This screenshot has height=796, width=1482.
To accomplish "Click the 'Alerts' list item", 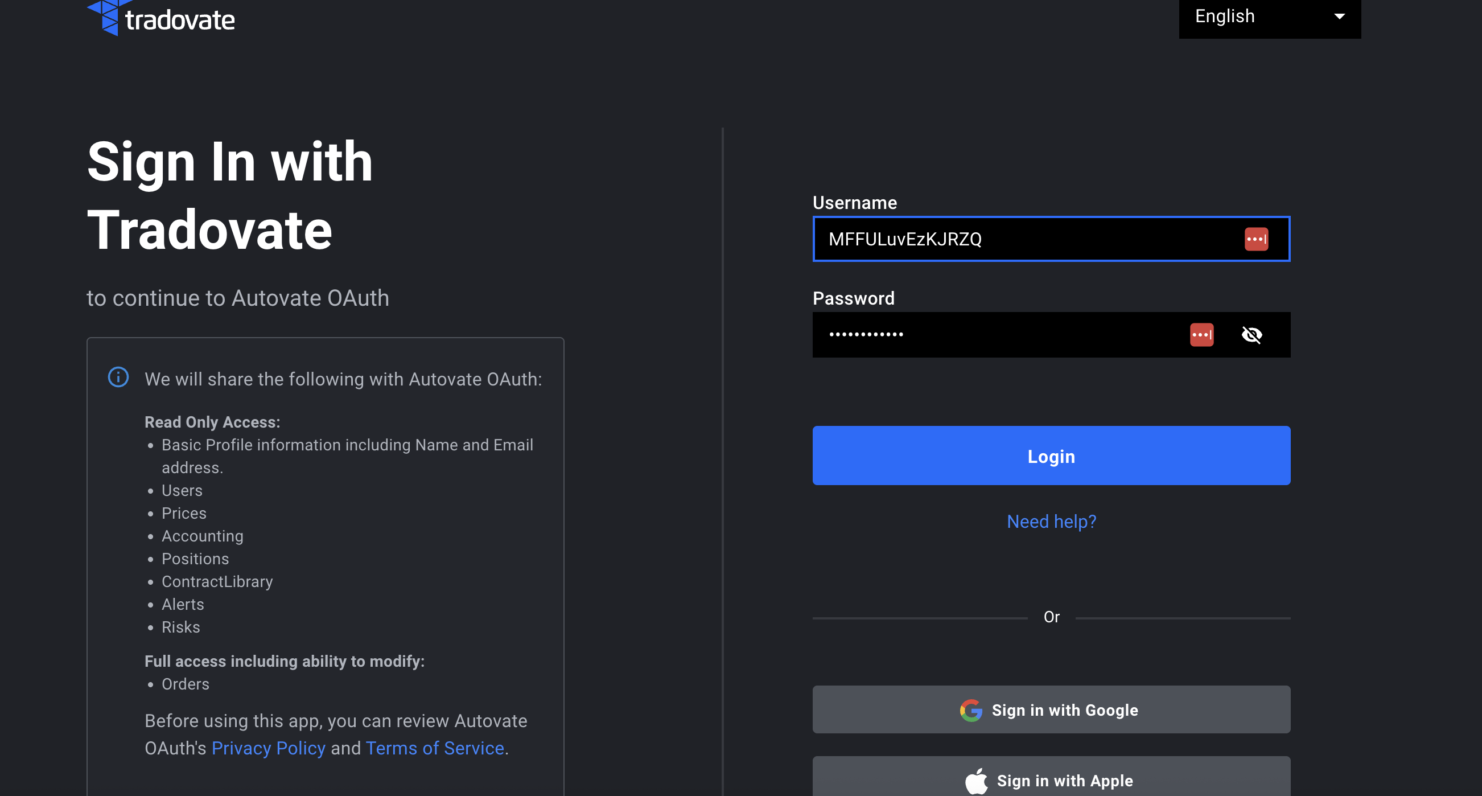I will coord(183,604).
